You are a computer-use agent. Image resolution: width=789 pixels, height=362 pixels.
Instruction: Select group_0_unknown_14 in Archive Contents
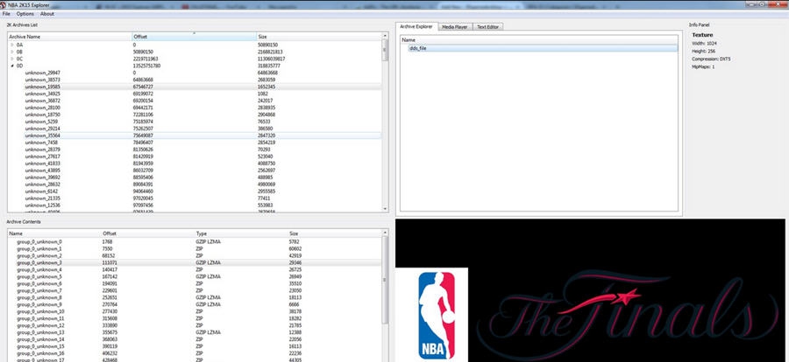tap(40, 339)
